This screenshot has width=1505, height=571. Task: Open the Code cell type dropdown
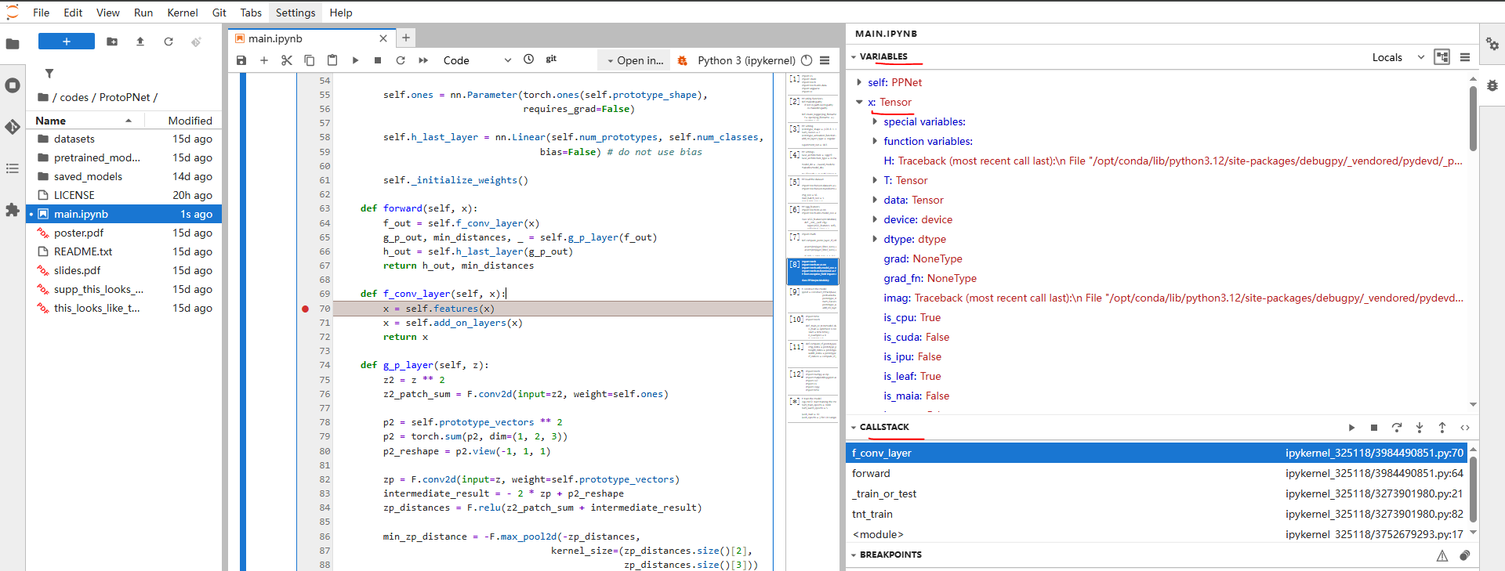pyautogui.click(x=476, y=60)
